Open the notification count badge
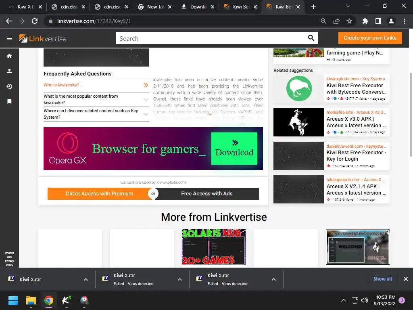The width and height of the screenshot is (413, 310). 402,300
